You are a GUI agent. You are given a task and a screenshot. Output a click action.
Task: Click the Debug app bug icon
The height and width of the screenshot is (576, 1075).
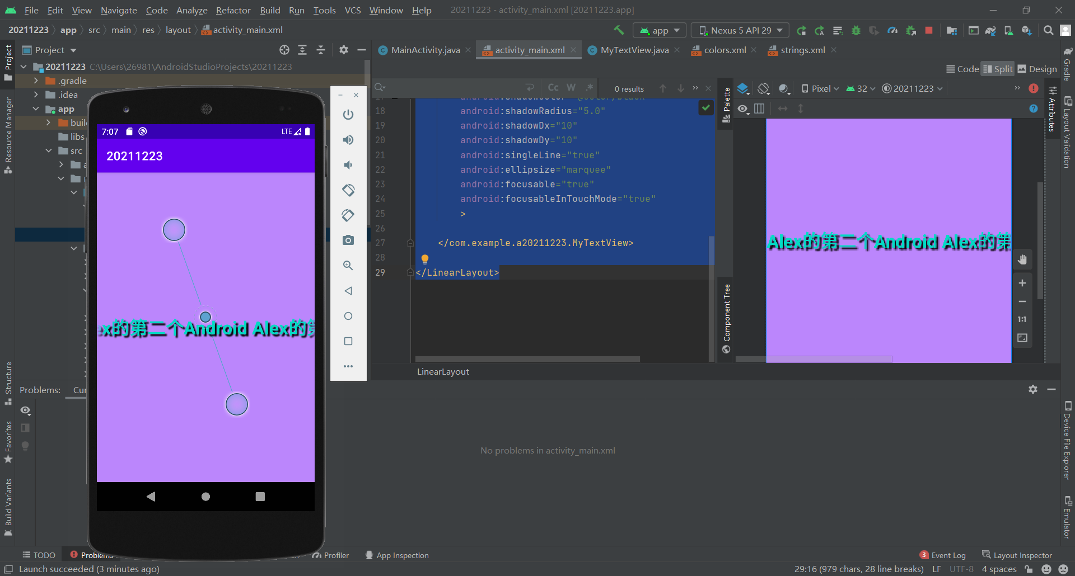(x=856, y=30)
